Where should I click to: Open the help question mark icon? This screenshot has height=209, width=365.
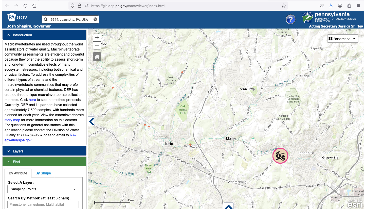(290, 19)
